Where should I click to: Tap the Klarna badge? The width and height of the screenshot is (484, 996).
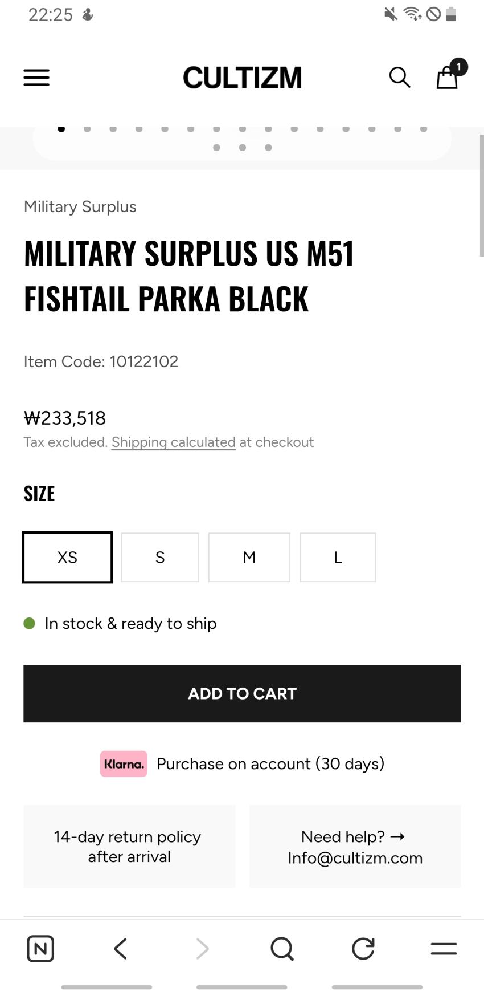click(124, 764)
